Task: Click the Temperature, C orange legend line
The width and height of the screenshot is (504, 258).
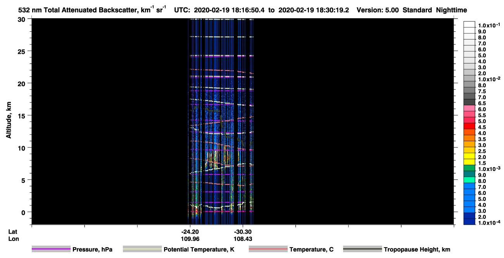Action: pos(268,249)
